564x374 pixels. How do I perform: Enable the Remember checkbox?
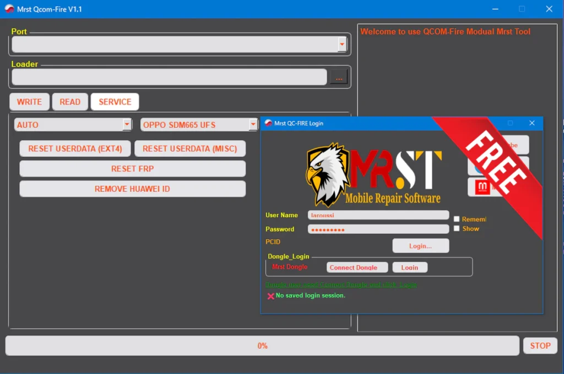pos(457,219)
